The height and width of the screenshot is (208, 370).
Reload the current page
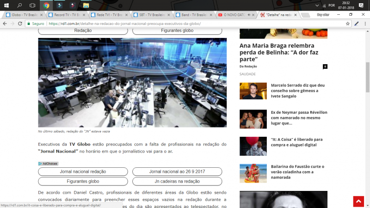point(20,24)
